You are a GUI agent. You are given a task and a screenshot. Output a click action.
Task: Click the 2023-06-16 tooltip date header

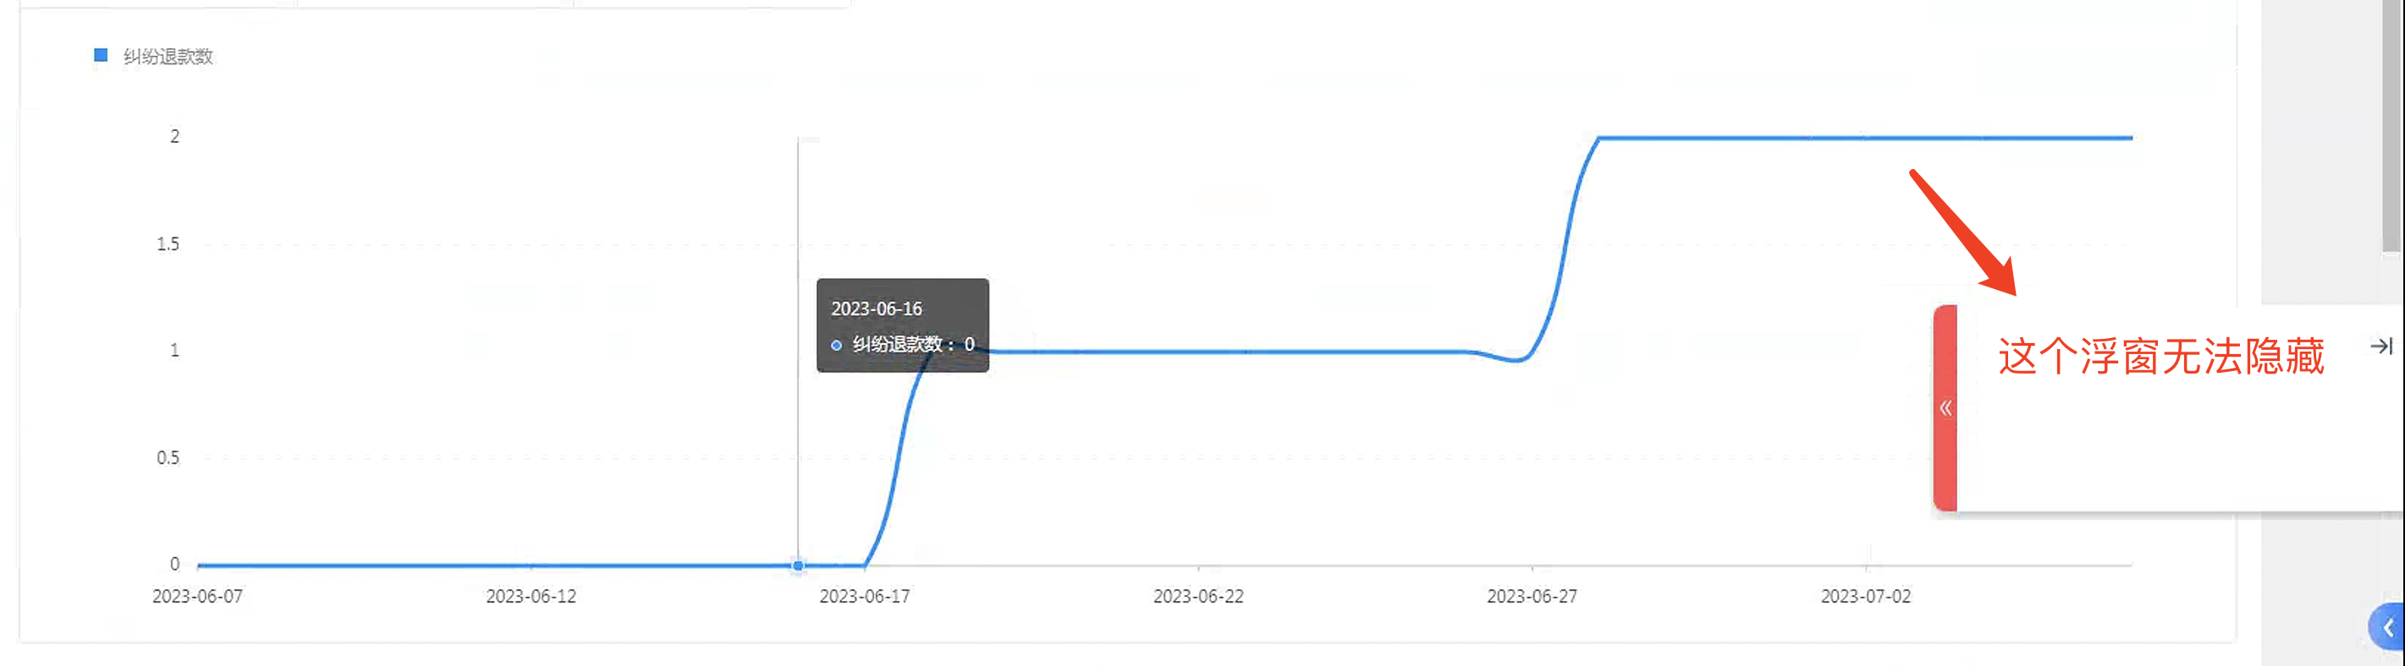click(x=877, y=308)
